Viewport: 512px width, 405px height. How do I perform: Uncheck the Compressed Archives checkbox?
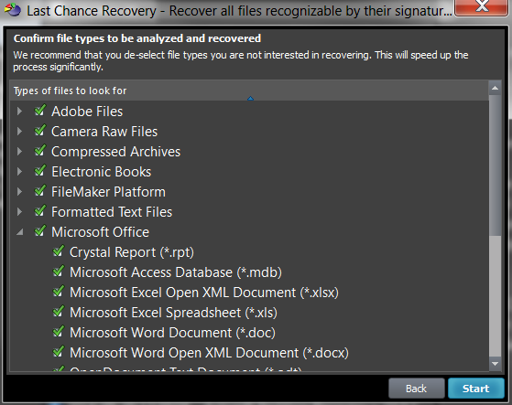[x=40, y=151]
